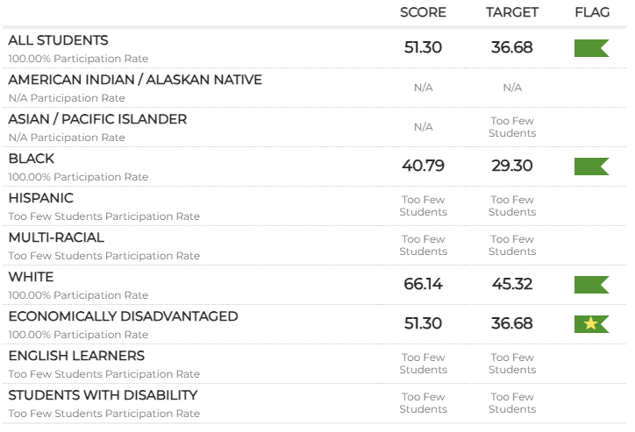The image size is (635, 432).
Task: Select the SCORE column header
Action: click(x=423, y=12)
